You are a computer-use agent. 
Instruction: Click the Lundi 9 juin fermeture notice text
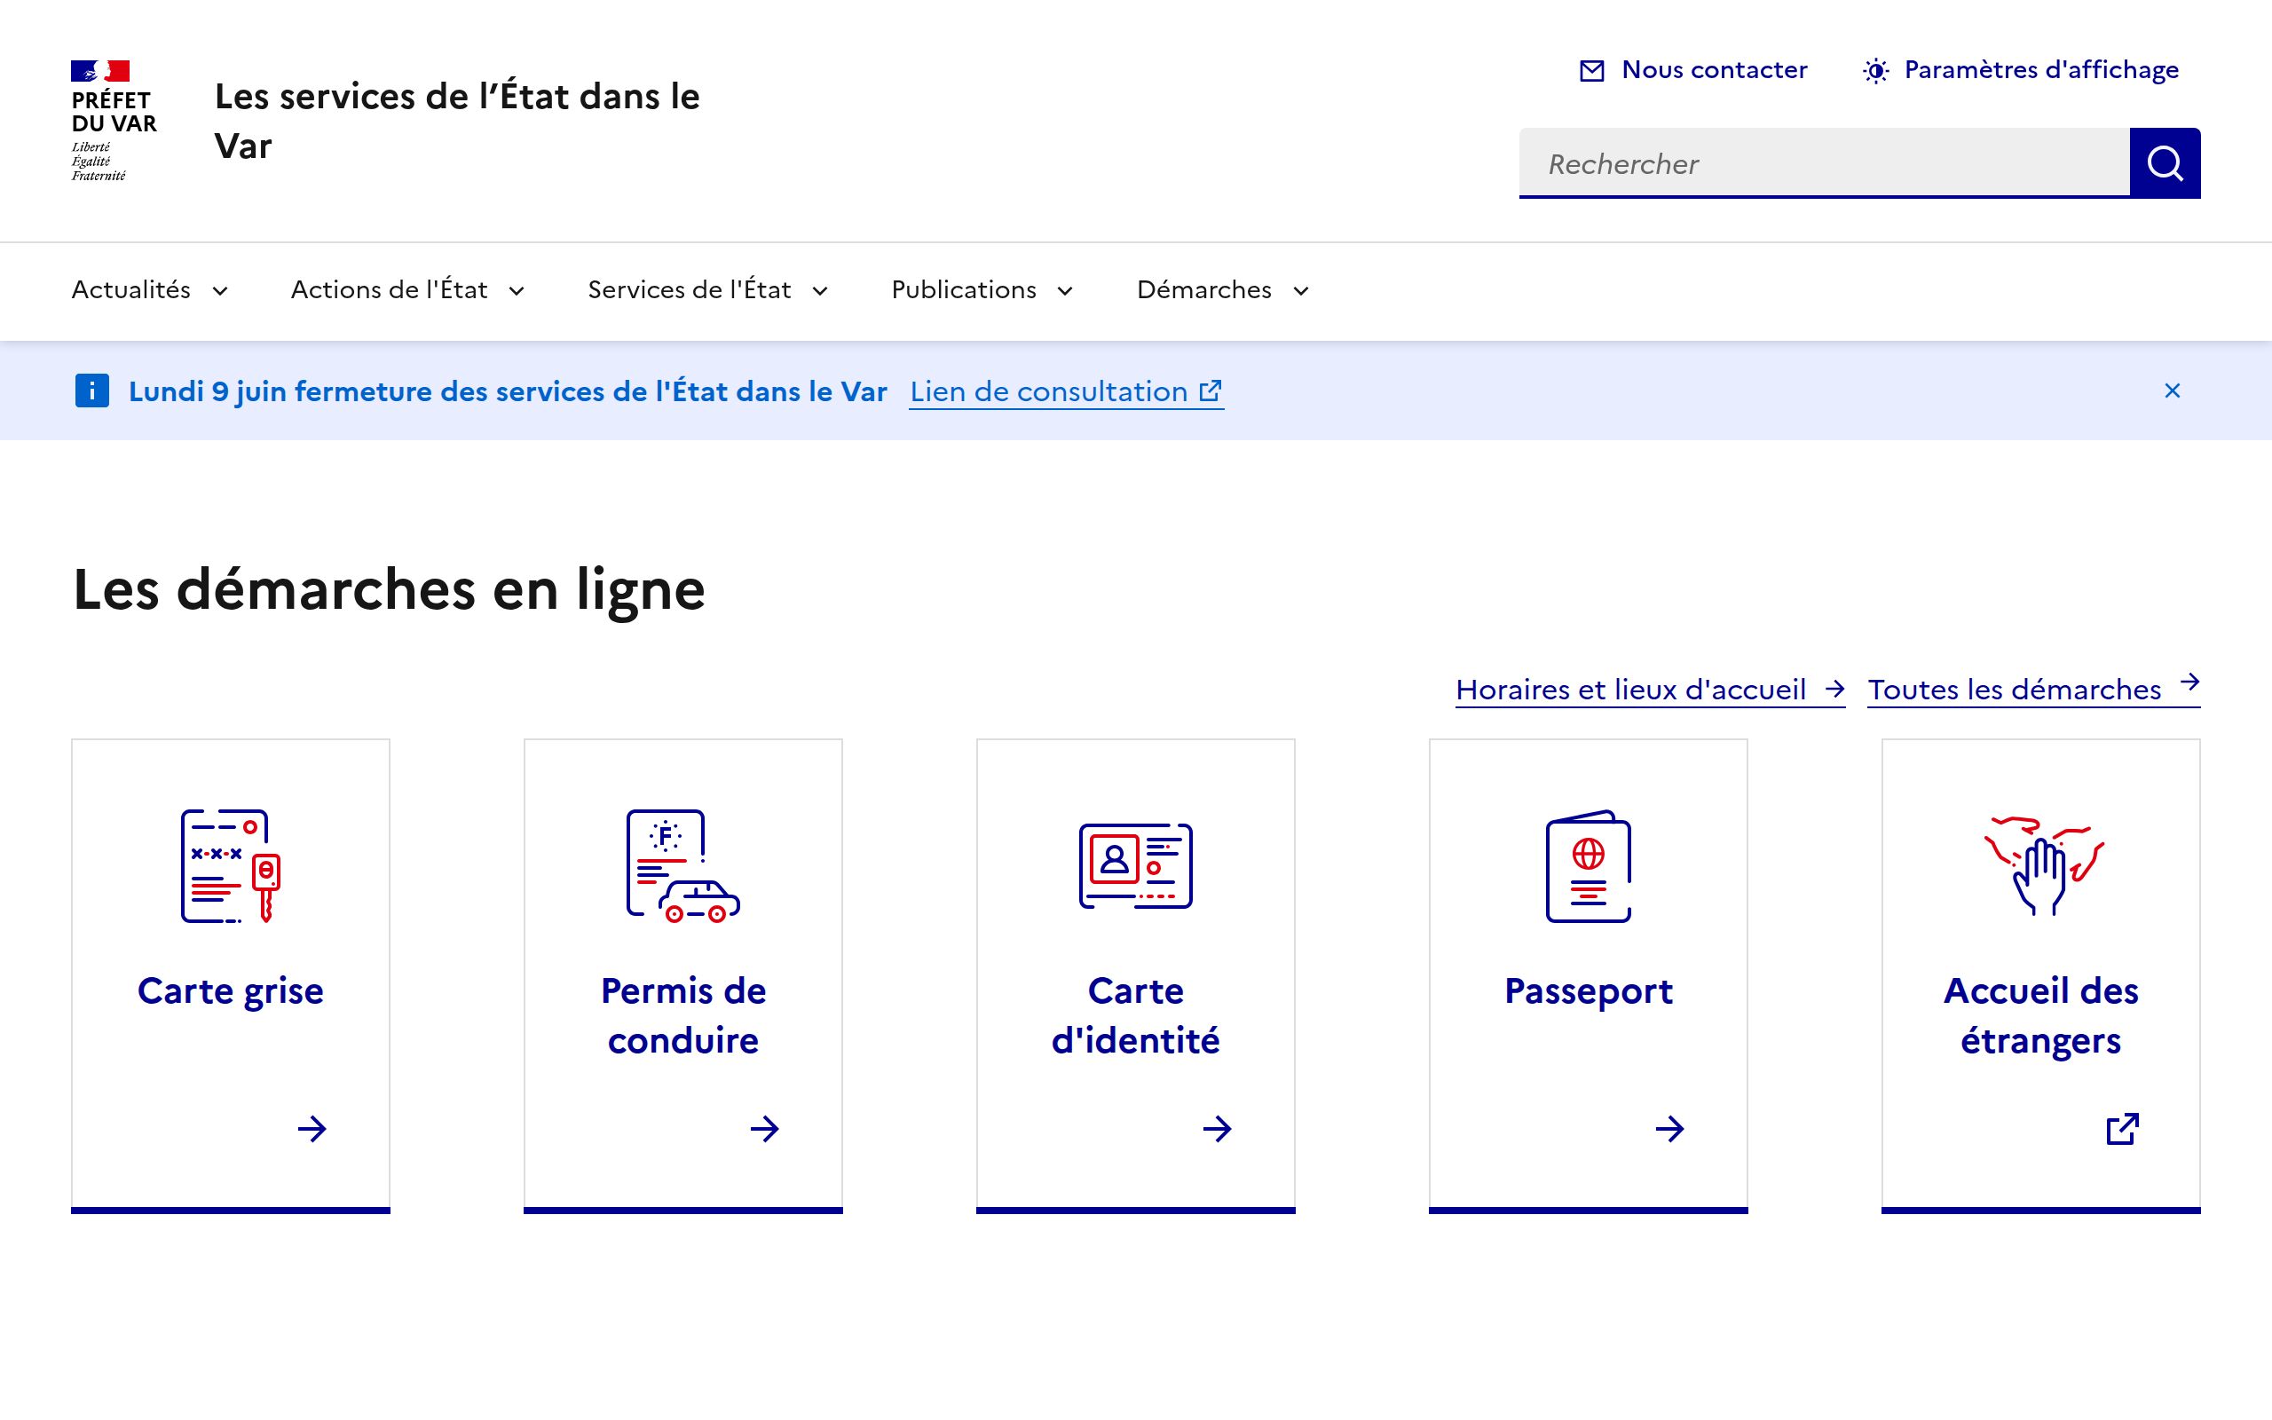(x=507, y=391)
